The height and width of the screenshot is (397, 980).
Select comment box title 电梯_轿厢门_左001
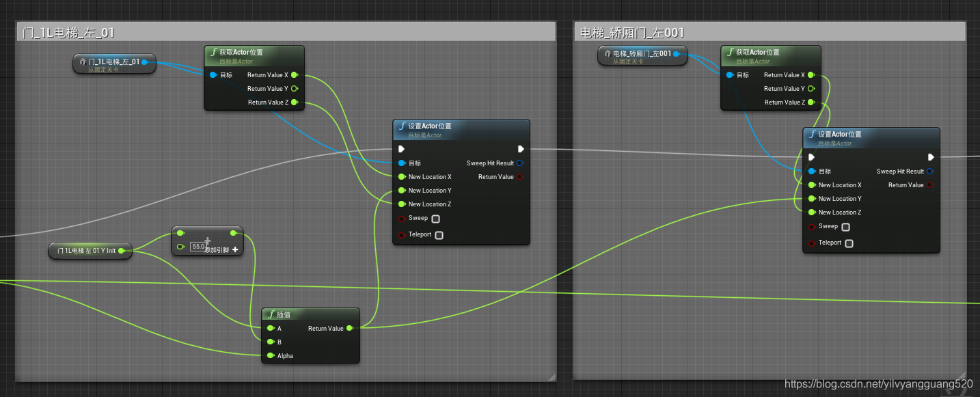[632, 33]
